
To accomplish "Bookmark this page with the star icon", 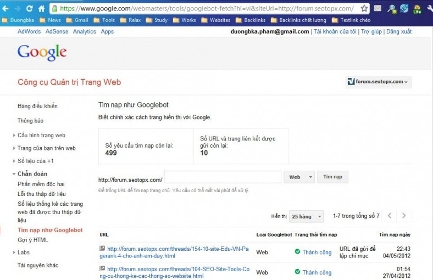I will pos(364,8).
